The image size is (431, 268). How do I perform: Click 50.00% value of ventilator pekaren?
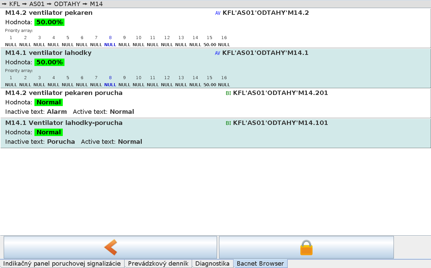tap(49, 22)
